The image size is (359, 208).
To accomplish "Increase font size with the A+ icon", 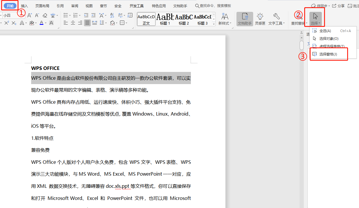I will (x=30, y=15).
